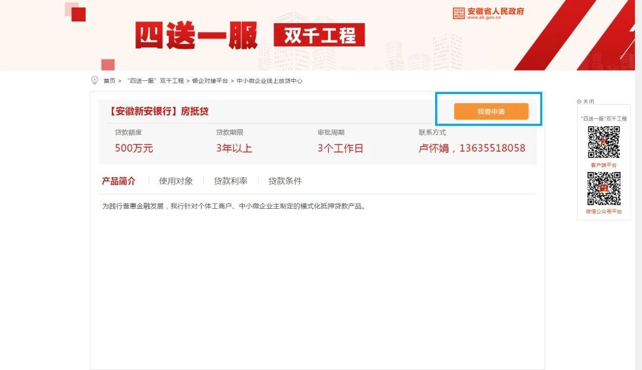Switch to the 使用对象 tab

176,181
